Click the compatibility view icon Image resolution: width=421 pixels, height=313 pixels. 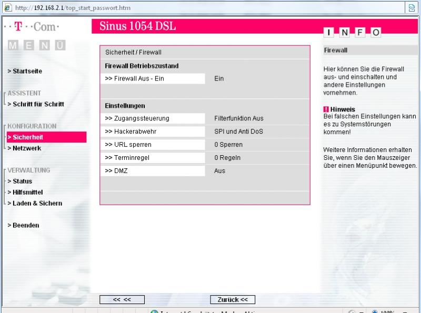412,8
